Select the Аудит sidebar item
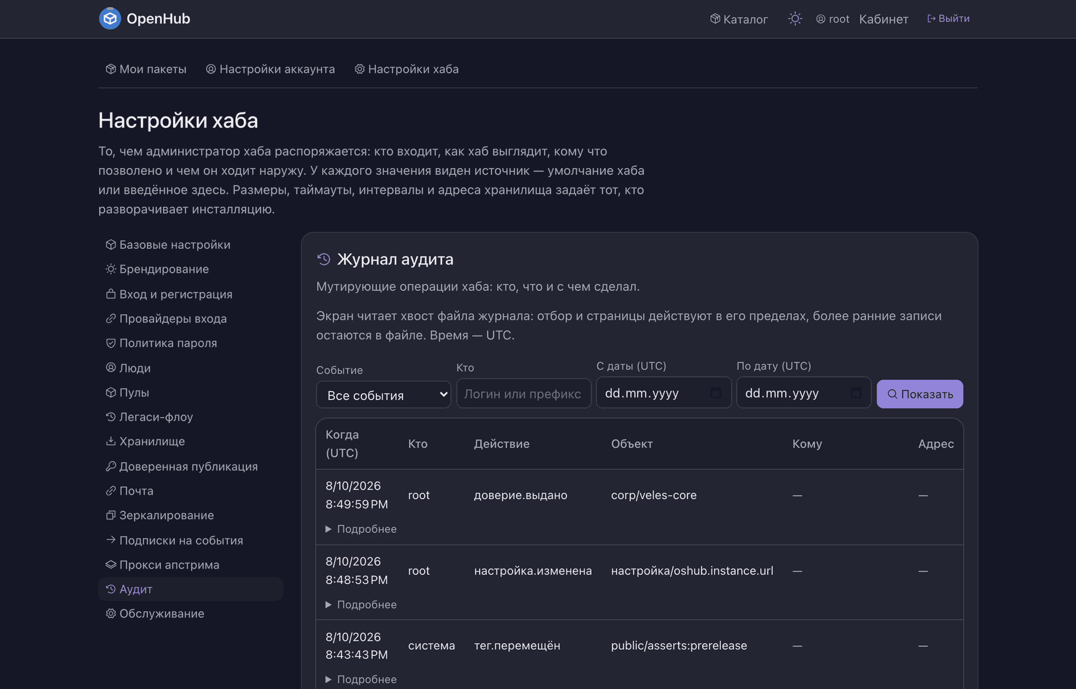This screenshot has width=1076, height=689. pos(191,589)
